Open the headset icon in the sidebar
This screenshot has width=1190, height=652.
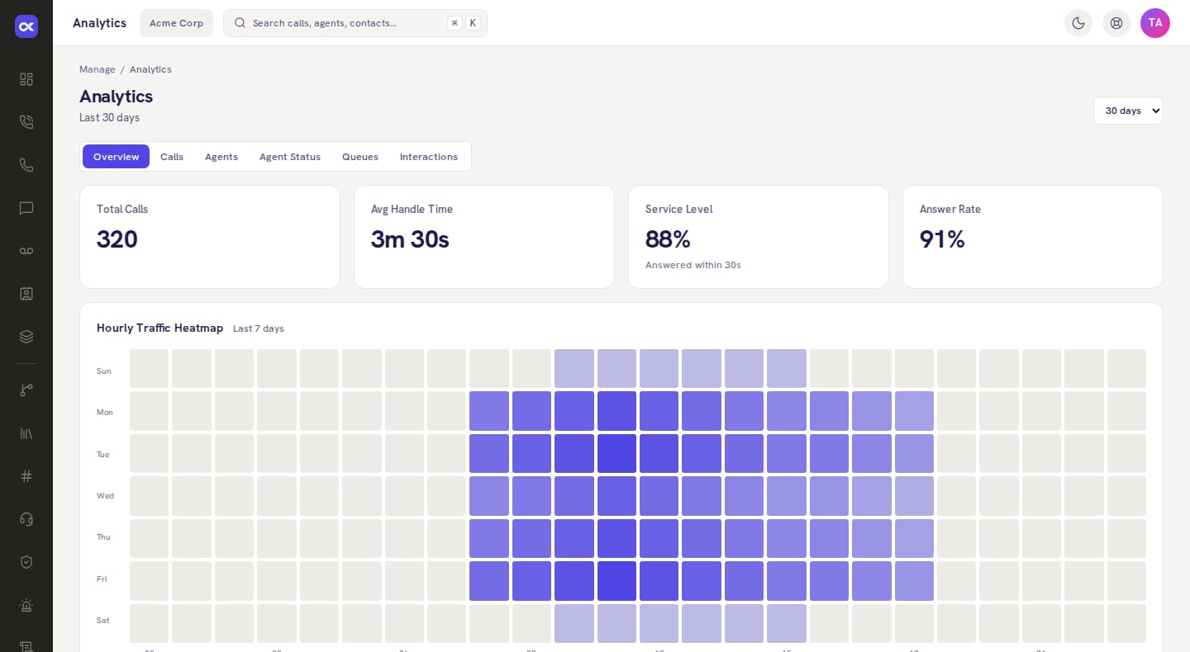26,519
